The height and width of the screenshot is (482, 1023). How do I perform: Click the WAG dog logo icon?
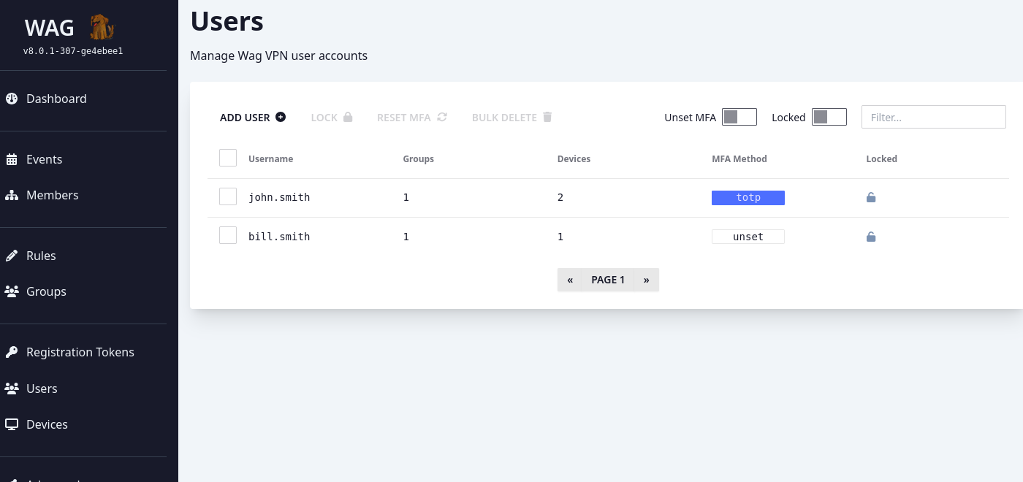click(102, 28)
